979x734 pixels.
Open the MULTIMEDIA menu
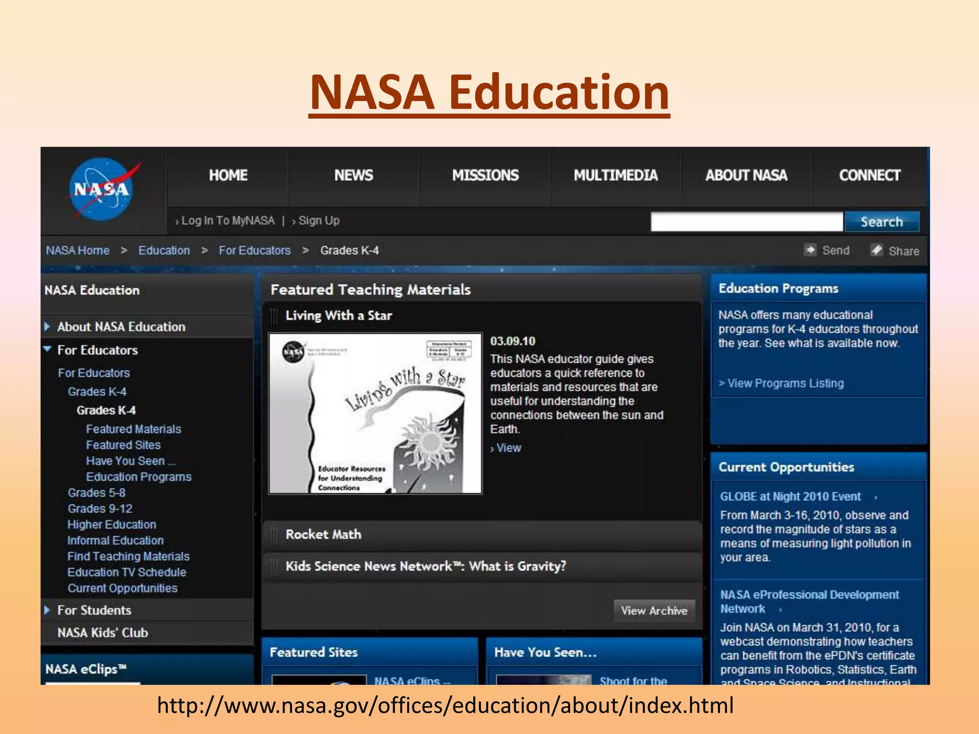point(616,175)
